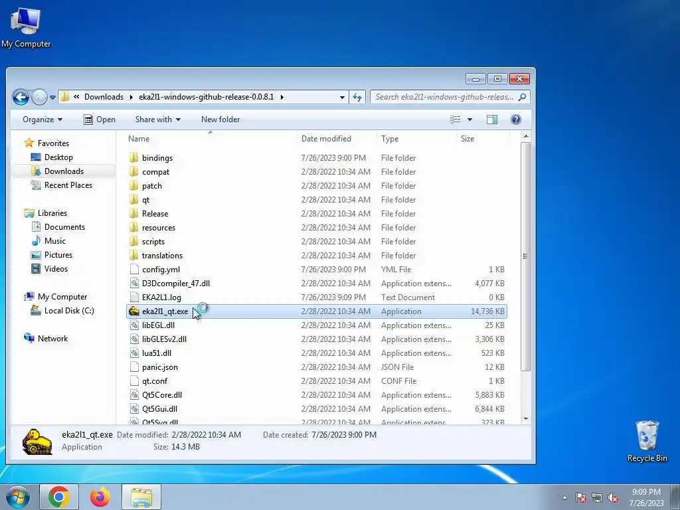Select the translations folder icon

[x=134, y=256]
